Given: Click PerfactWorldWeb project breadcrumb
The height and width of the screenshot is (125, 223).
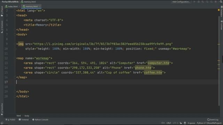Looking at the screenshot, I should click(x=10, y=2).
